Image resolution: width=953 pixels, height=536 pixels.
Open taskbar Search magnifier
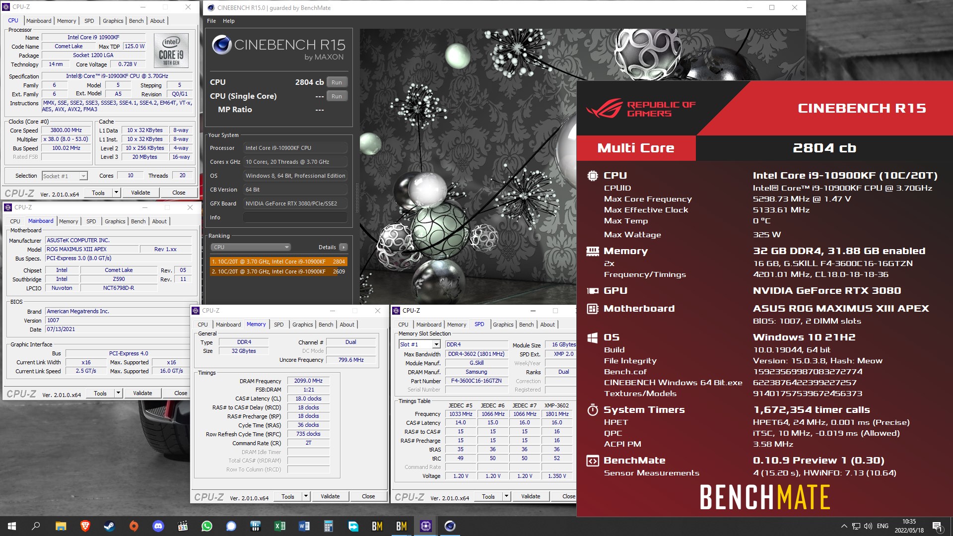(36, 526)
